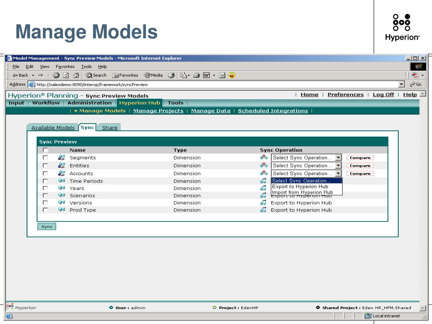Click sync status icon for Versions row
The height and width of the screenshot is (324, 432).
[x=263, y=202]
